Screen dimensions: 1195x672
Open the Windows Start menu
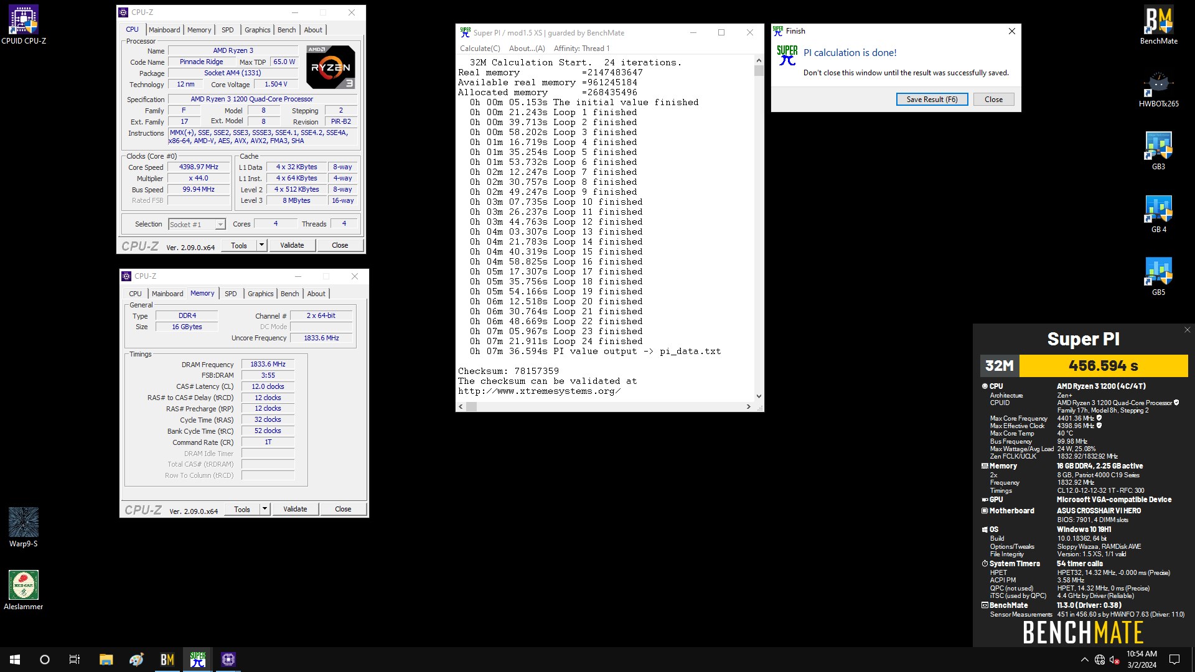coord(15,660)
